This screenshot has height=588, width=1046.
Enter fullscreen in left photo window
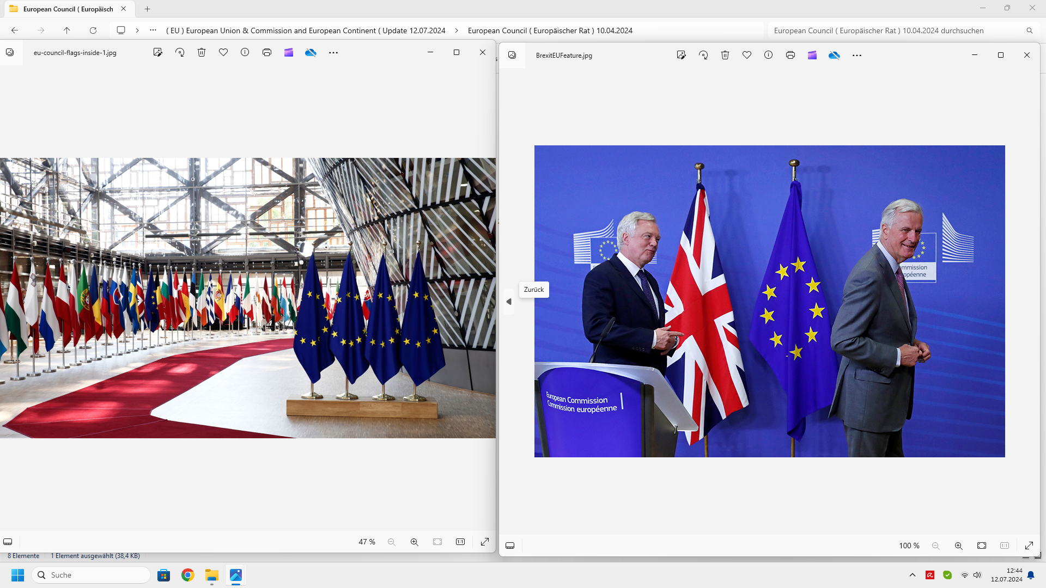coord(485,542)
